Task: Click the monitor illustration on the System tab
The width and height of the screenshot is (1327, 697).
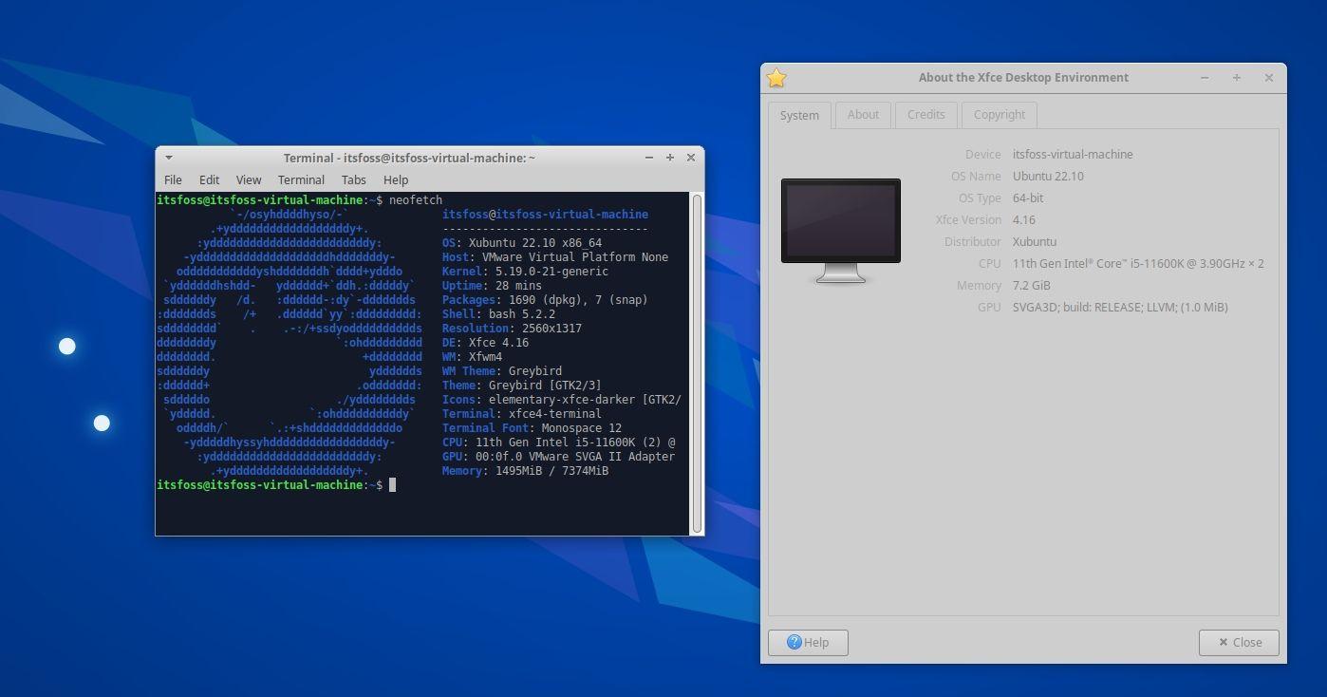Action: [839, 221]
